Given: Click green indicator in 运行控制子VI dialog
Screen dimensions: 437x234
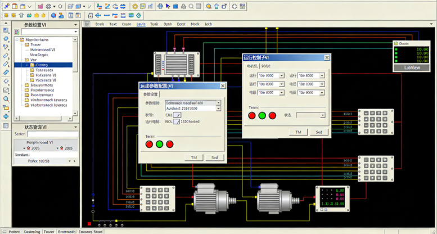Looking at the screenshot, I should (262, 116).
